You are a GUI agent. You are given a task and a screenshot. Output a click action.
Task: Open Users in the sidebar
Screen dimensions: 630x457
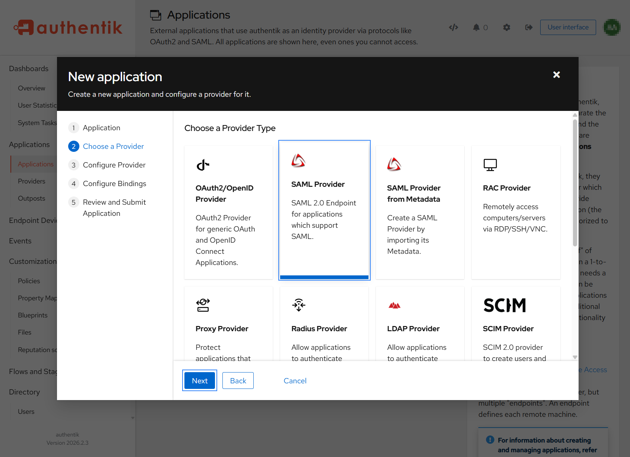pos(26,412)
